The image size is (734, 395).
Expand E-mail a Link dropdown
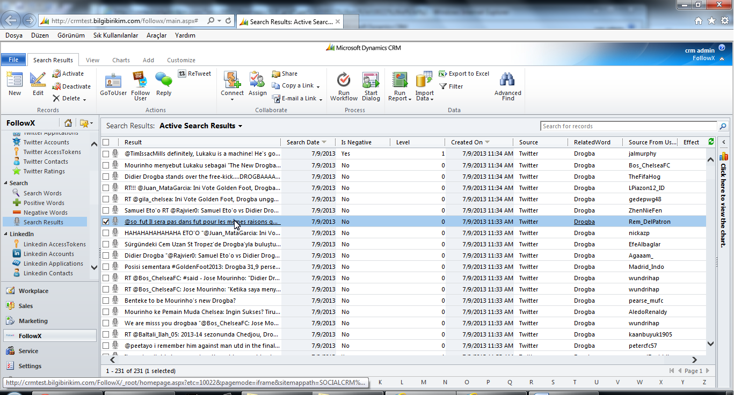[321, 99]
